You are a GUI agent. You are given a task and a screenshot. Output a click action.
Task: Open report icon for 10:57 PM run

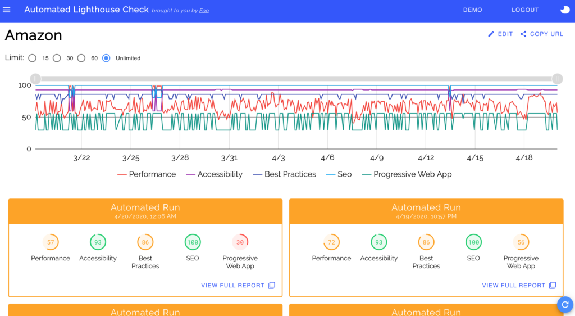(x=553, y=285)
